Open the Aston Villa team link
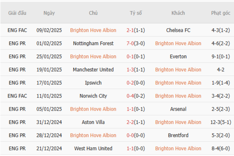Image resolution: width=234 pixels, height=156 pixels. tap(93, 122)
